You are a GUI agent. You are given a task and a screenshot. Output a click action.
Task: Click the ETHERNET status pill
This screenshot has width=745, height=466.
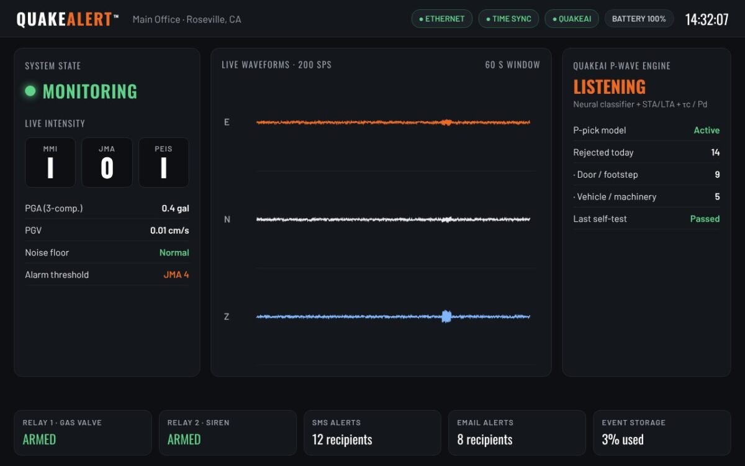coord(442,19)
